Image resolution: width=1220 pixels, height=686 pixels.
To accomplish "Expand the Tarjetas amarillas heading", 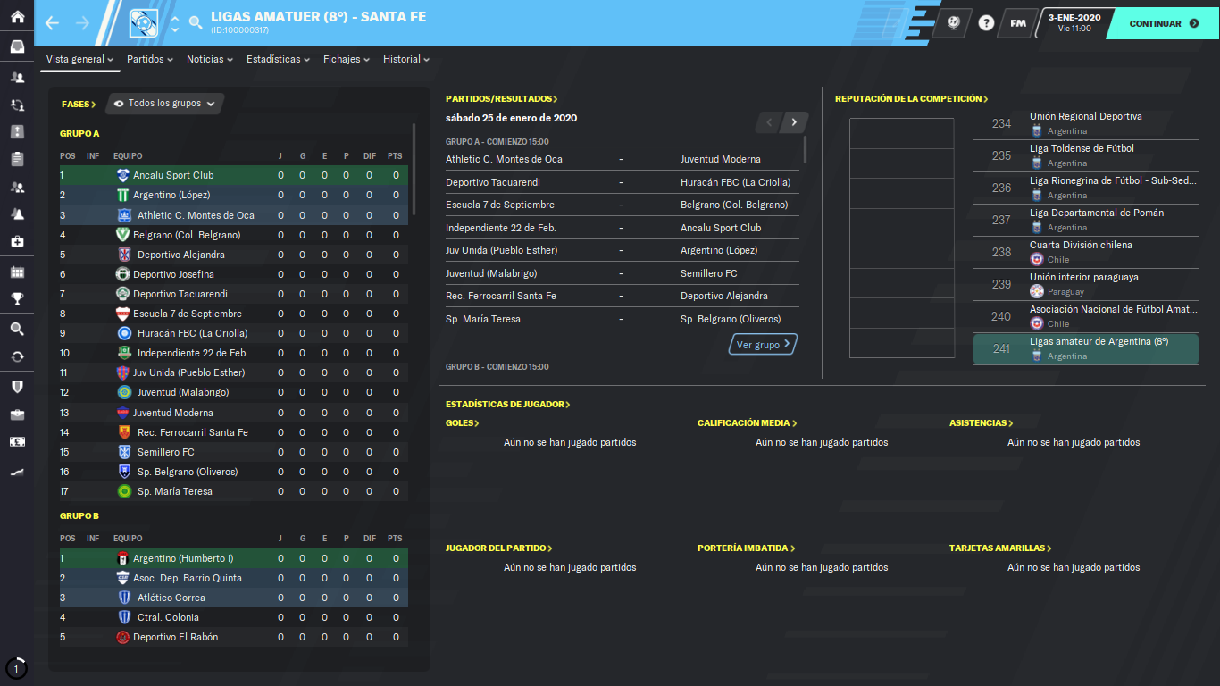I will pyautogui.click(x=1001, y=548).
